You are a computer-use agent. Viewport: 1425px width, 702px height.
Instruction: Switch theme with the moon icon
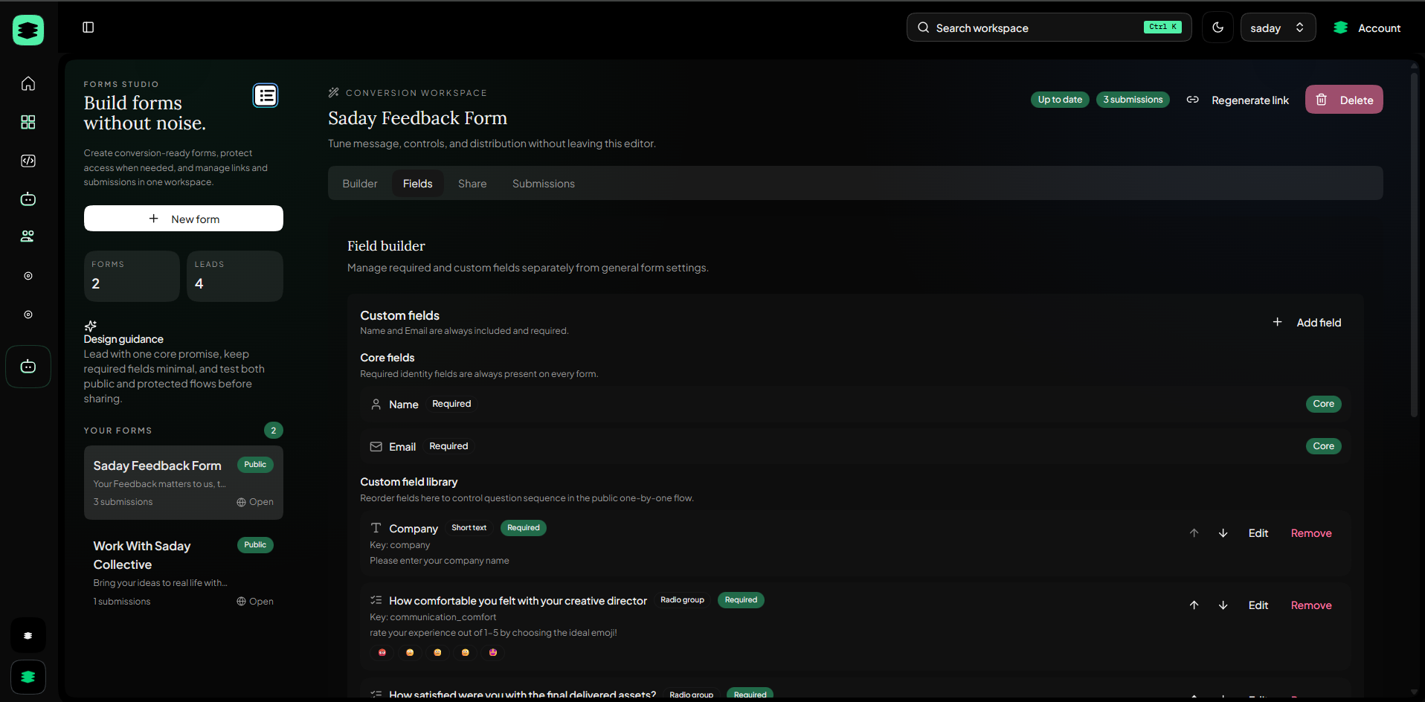tap(1217, 28)
